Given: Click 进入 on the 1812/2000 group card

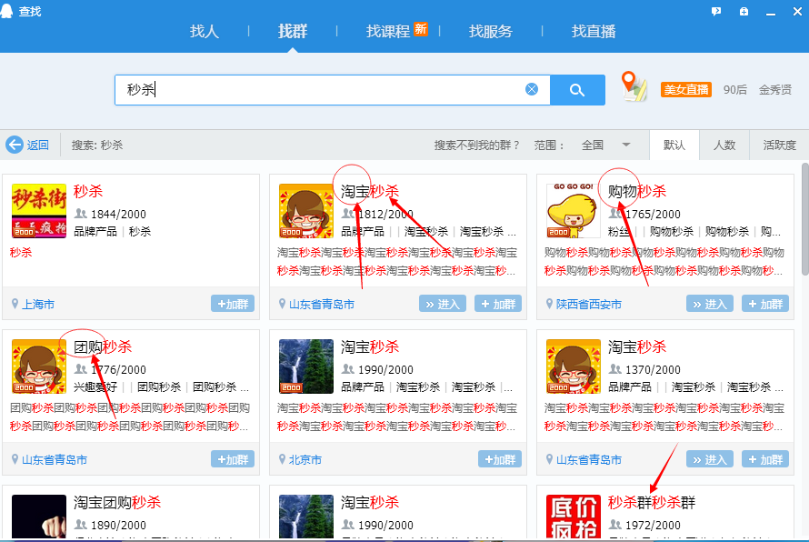Looking at the screenshot, I should (x=442, y=304).
